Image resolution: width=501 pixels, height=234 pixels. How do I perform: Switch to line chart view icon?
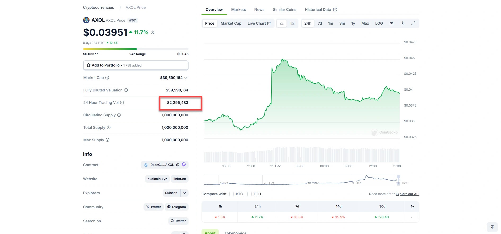click(281, 23)
